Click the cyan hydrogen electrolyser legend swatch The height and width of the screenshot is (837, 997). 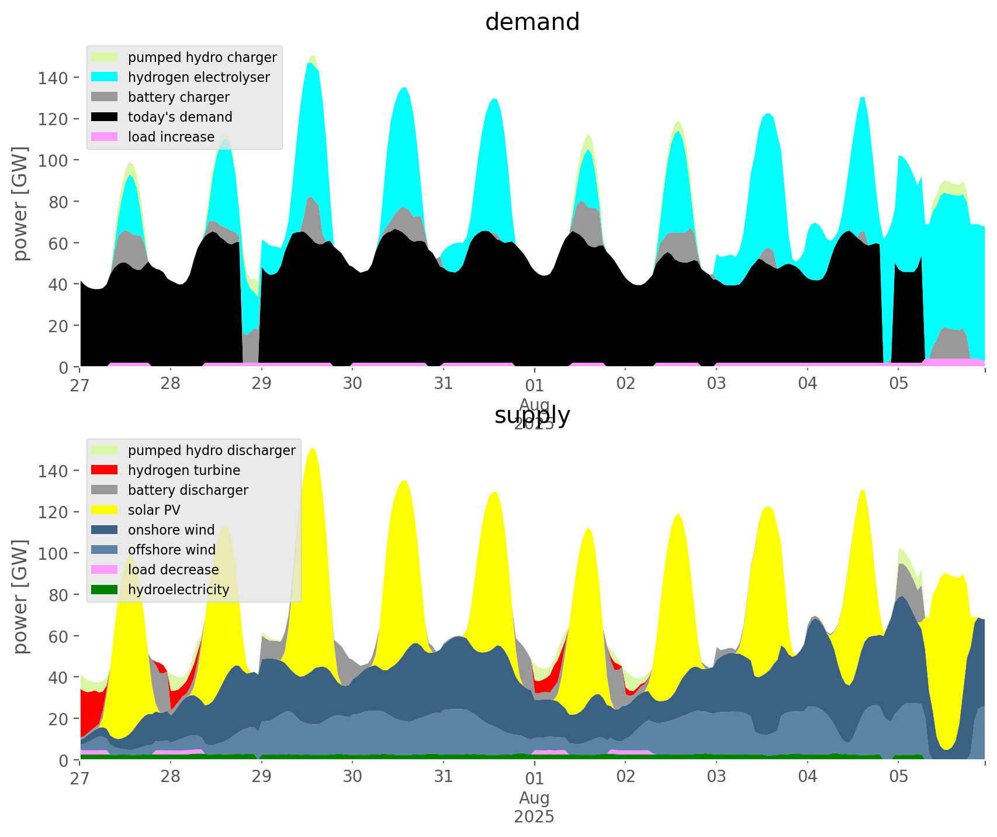pyautogui.click(x=105, y=77)
